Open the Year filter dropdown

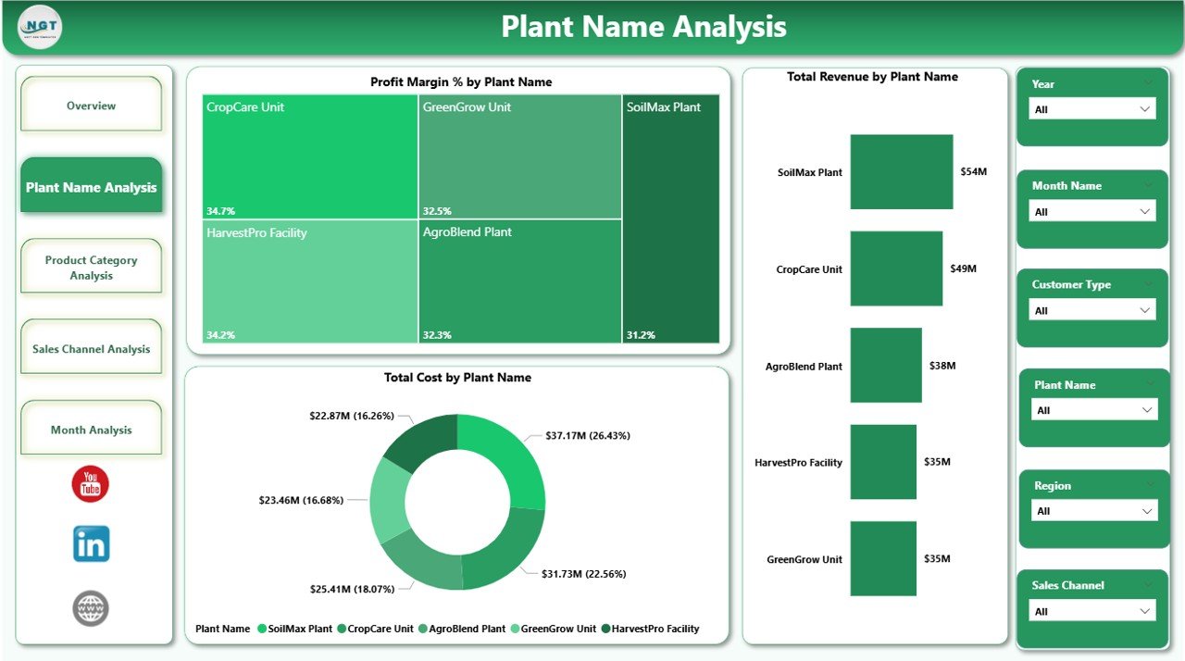click(x=1149, y=107)
